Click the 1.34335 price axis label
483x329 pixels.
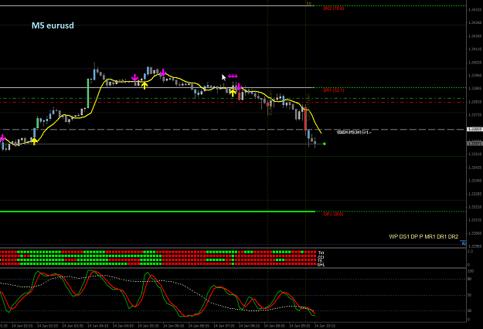[474, 10]
